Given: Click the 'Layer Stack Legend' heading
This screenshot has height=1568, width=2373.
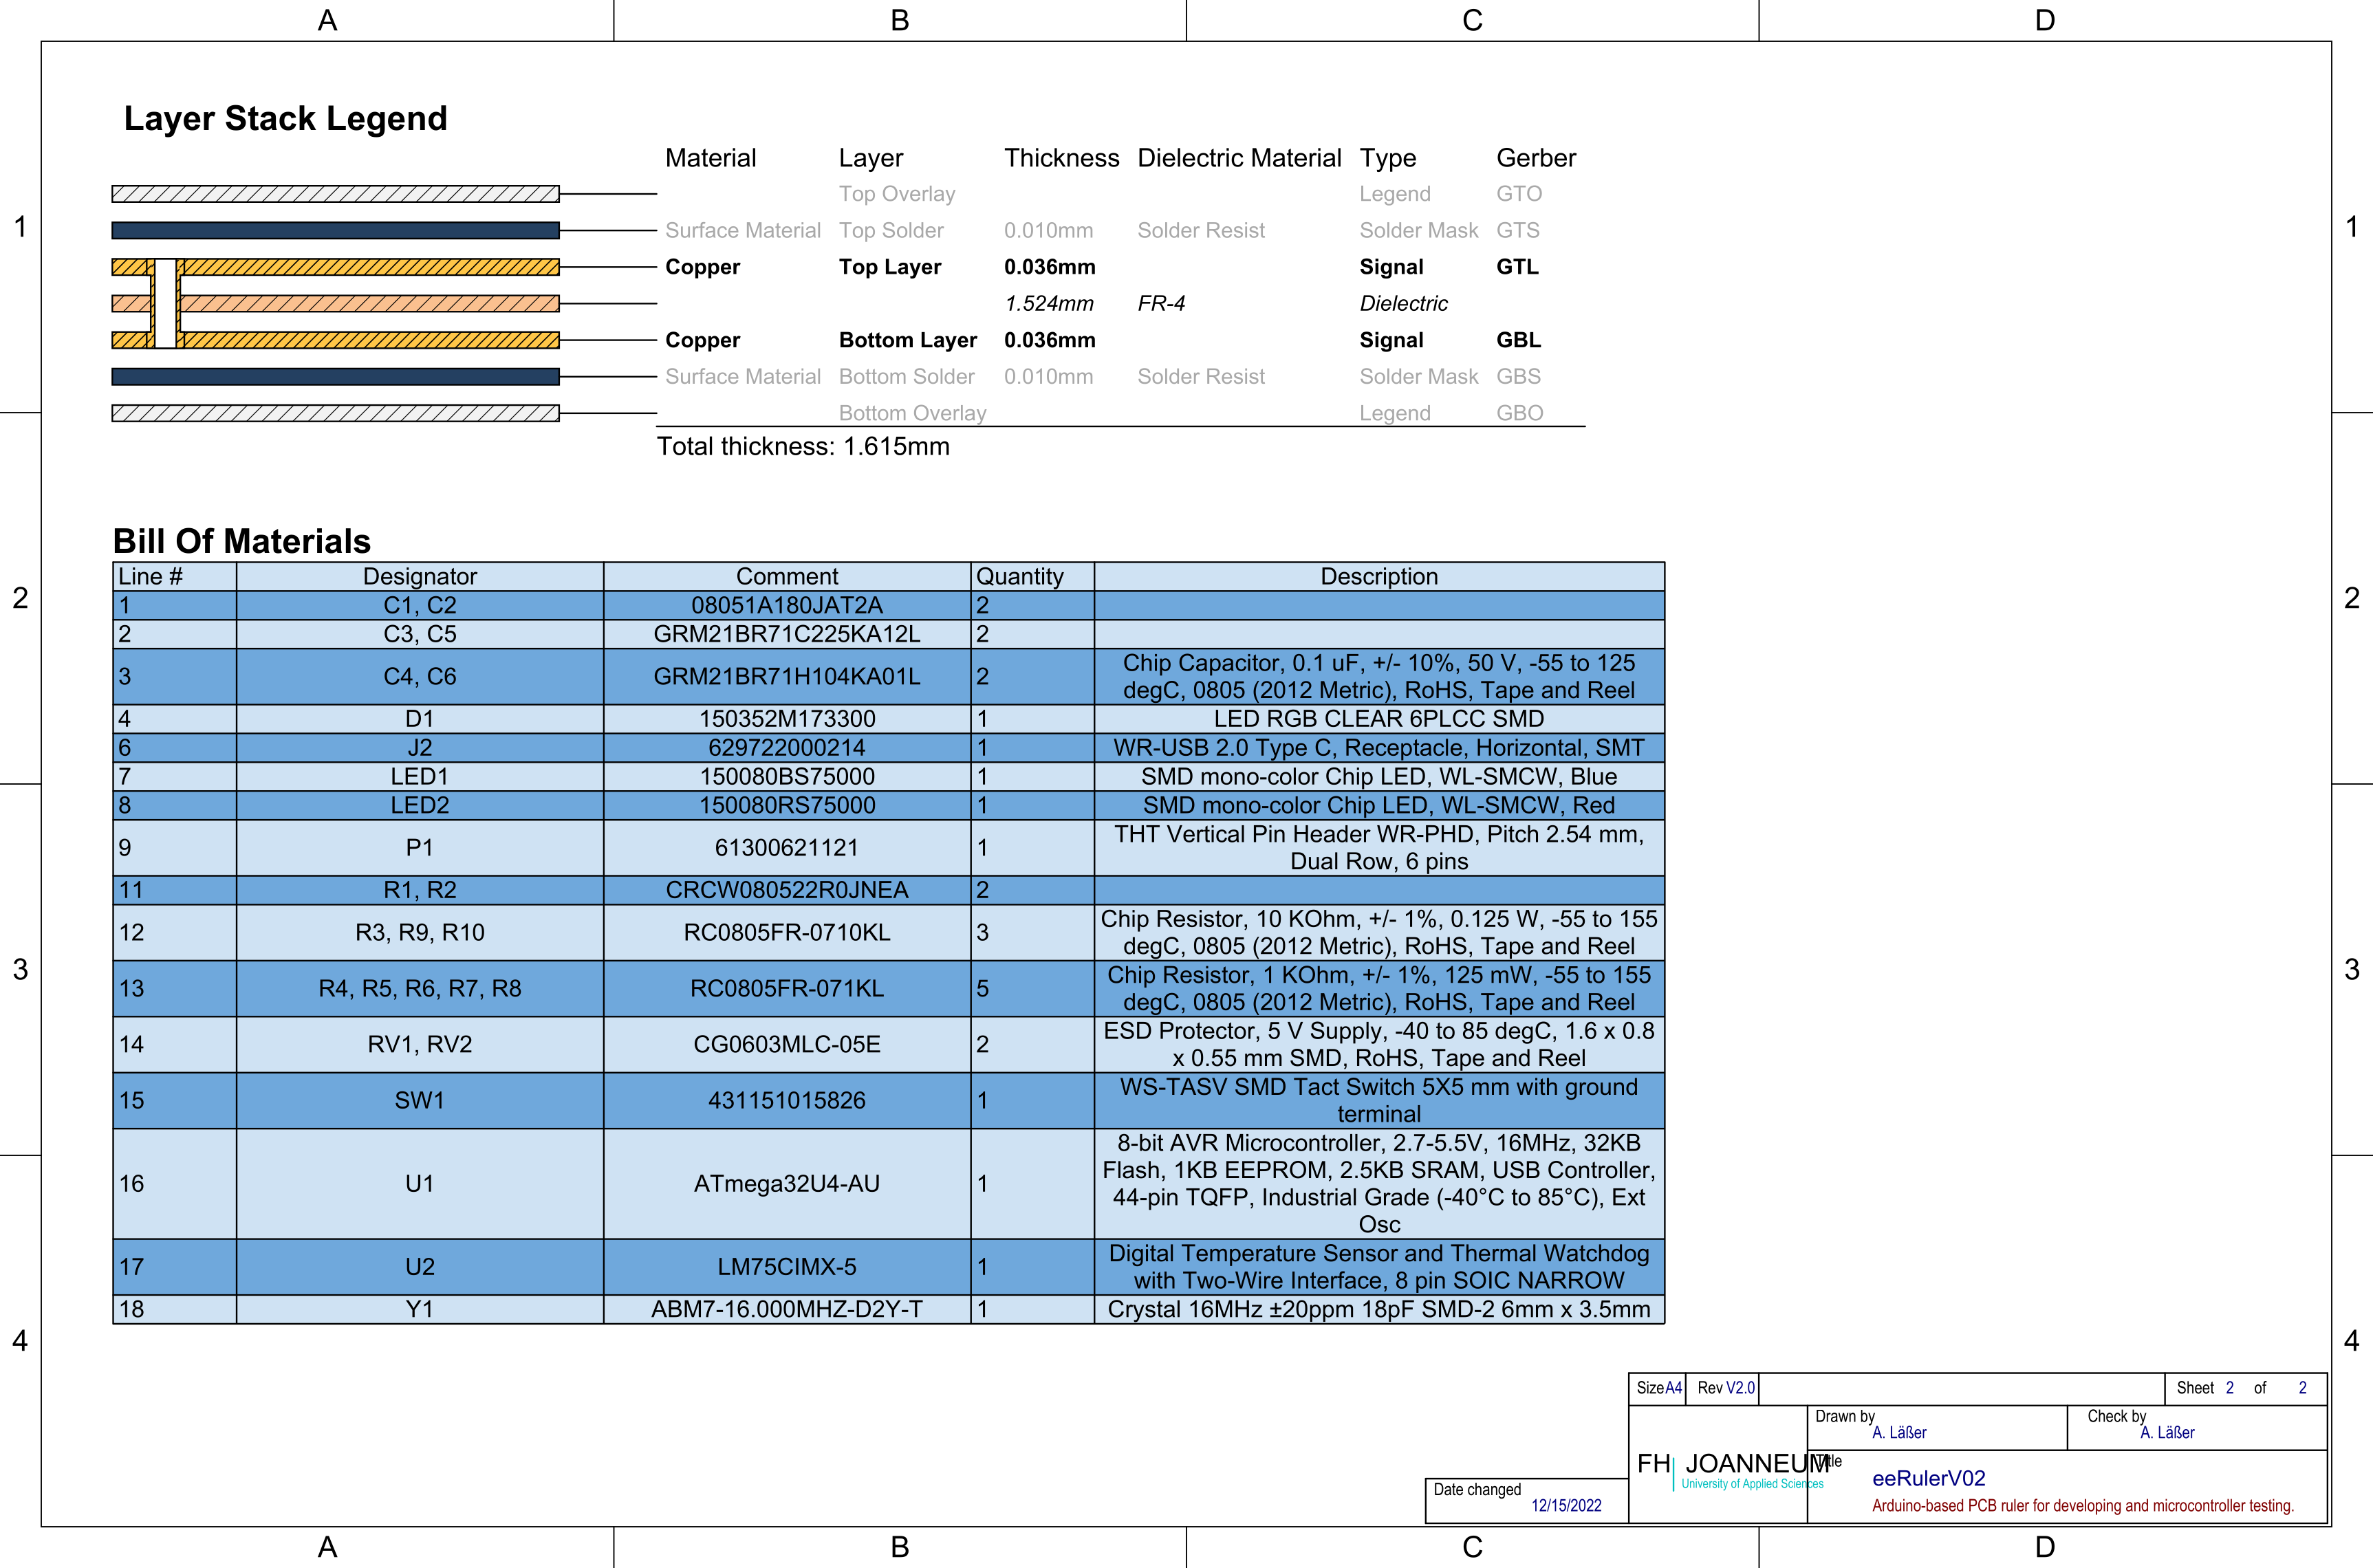Looking at the screenshot, I should pyautogui.click(x=285, y=119).
